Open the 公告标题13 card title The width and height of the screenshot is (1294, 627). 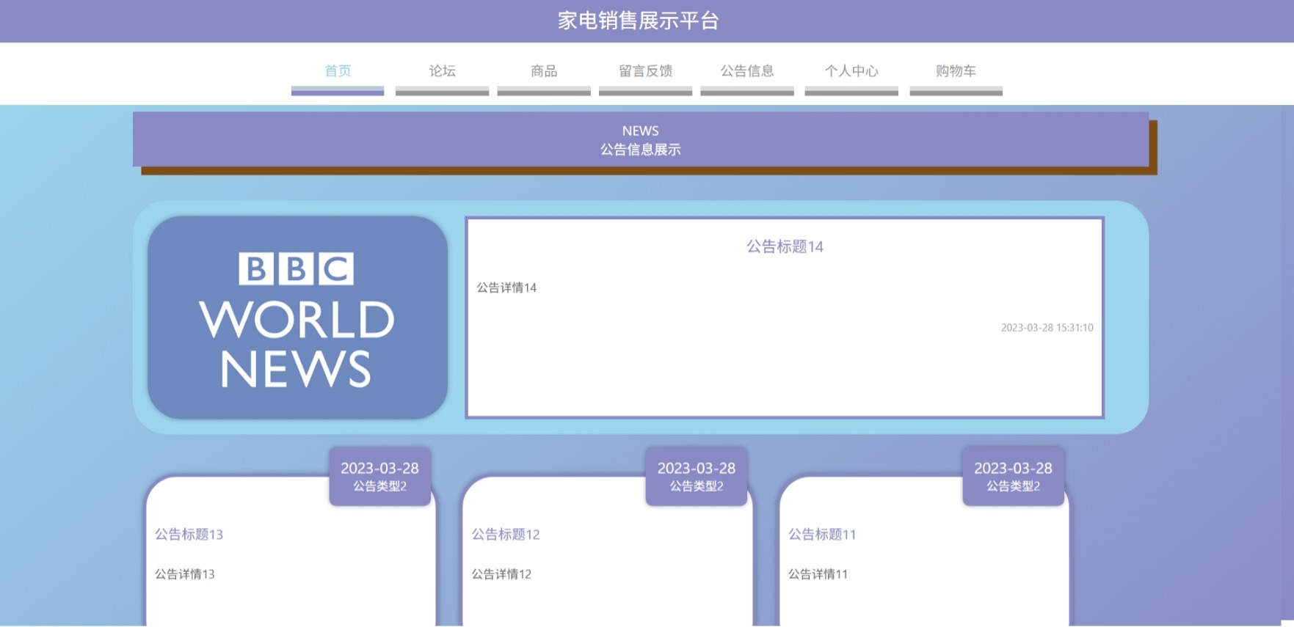click(189, 535)
